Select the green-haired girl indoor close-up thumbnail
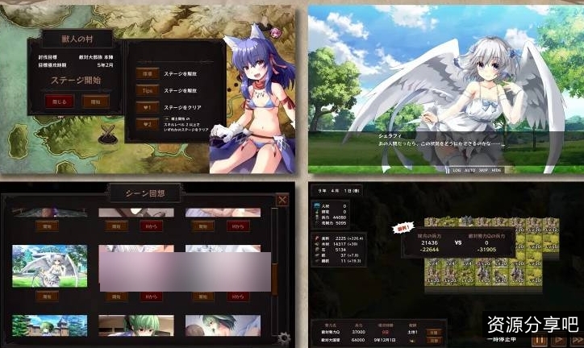Viewport: 584px width, 348px height. pos(136,325)
